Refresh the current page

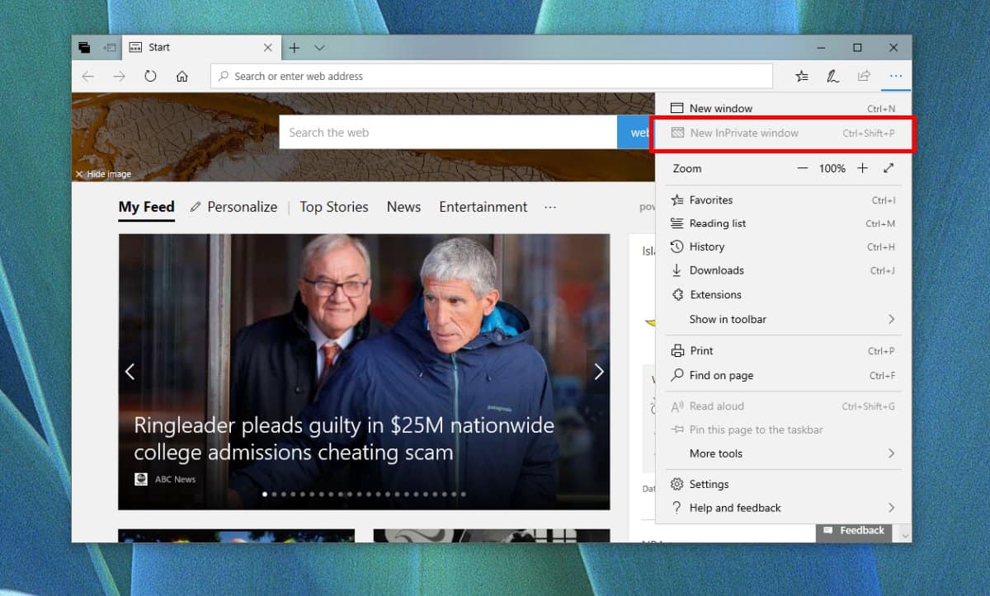pyautogui.click(x=150, y=76)
